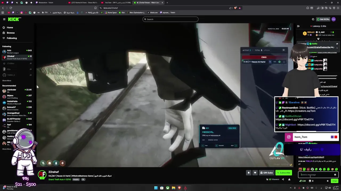Collapse the chat panel arrow
Viewport: 341px width, 191px height.
coord(298,26)
